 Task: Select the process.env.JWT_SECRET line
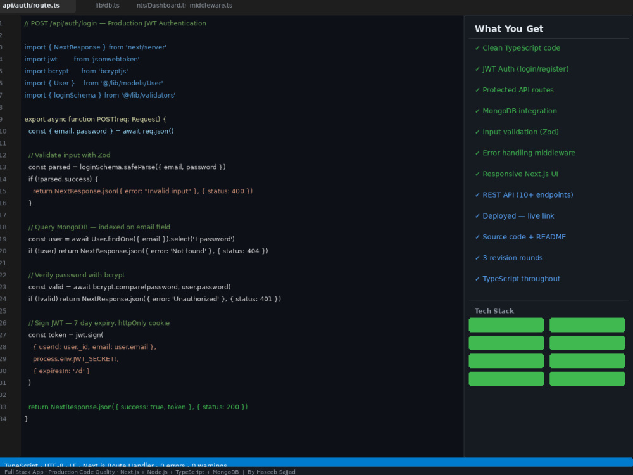[76, 359]
